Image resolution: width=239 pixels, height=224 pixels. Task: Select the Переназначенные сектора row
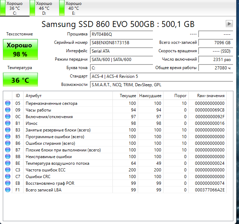click(x=115, y=103)
